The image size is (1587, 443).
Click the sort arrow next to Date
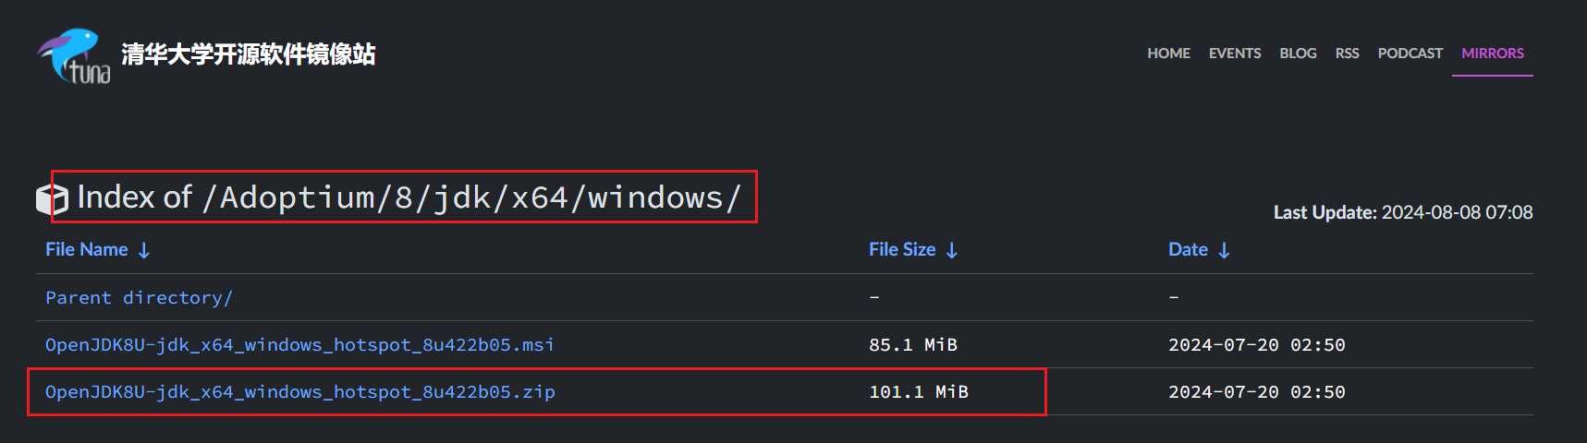point(1224,250)
